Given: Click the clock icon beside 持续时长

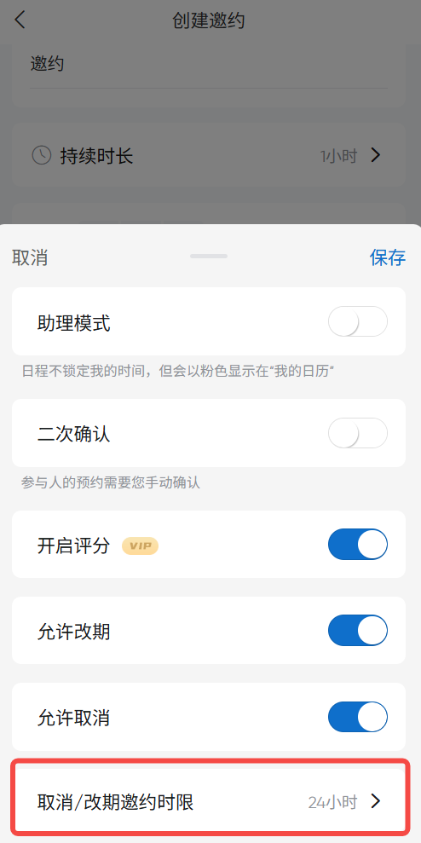Looking at the screenshot, I should (x=42, y=155).
